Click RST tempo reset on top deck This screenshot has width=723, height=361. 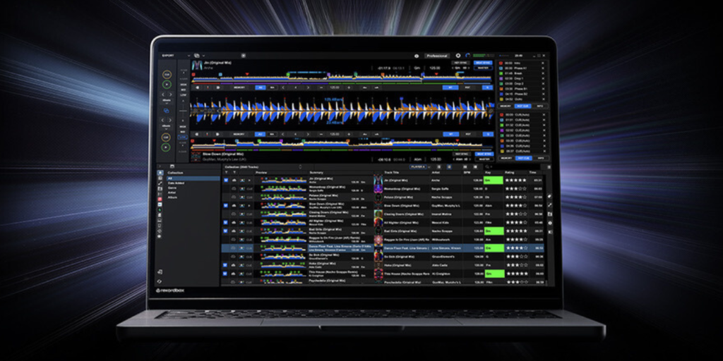coord(468,87)
